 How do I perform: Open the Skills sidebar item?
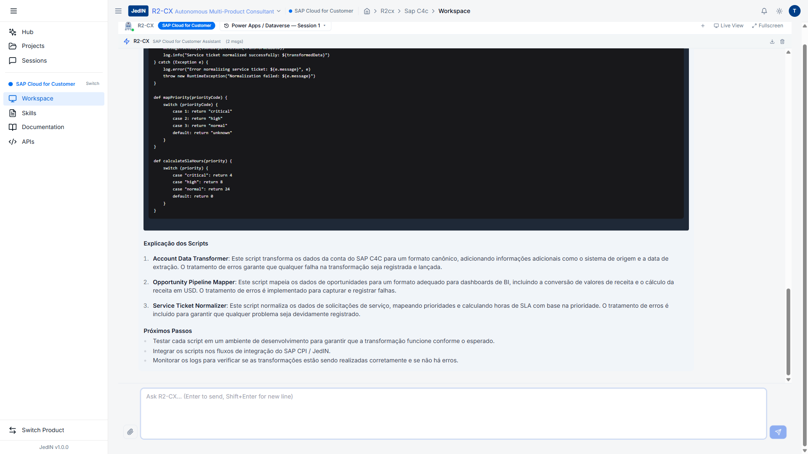point(29,113)
